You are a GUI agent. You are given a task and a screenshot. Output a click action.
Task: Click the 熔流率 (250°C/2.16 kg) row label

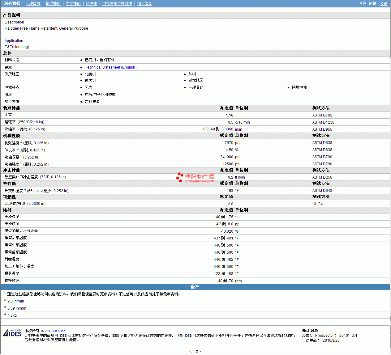24,122
